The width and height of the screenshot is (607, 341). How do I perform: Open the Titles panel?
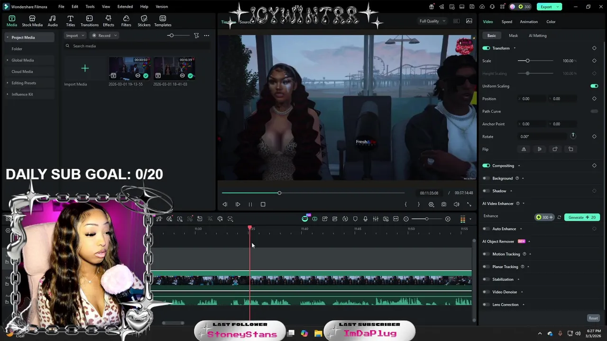[70, 21]
